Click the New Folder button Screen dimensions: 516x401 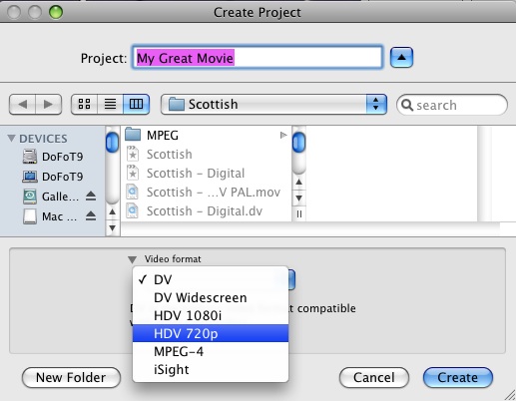pos(71,377)
